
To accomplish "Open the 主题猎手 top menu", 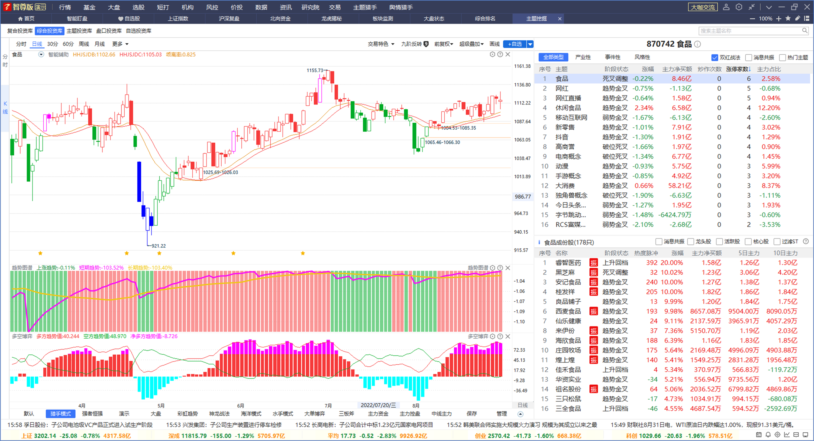I will pyautogui.click(x=365, y=7).
